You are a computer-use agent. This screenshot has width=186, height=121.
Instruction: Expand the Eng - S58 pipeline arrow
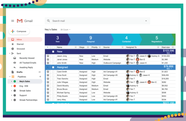coord(12,86)
